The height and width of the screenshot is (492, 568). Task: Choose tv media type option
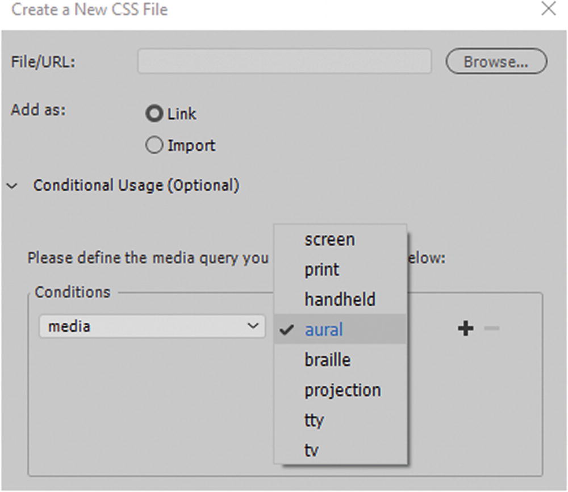pos(311,450)
